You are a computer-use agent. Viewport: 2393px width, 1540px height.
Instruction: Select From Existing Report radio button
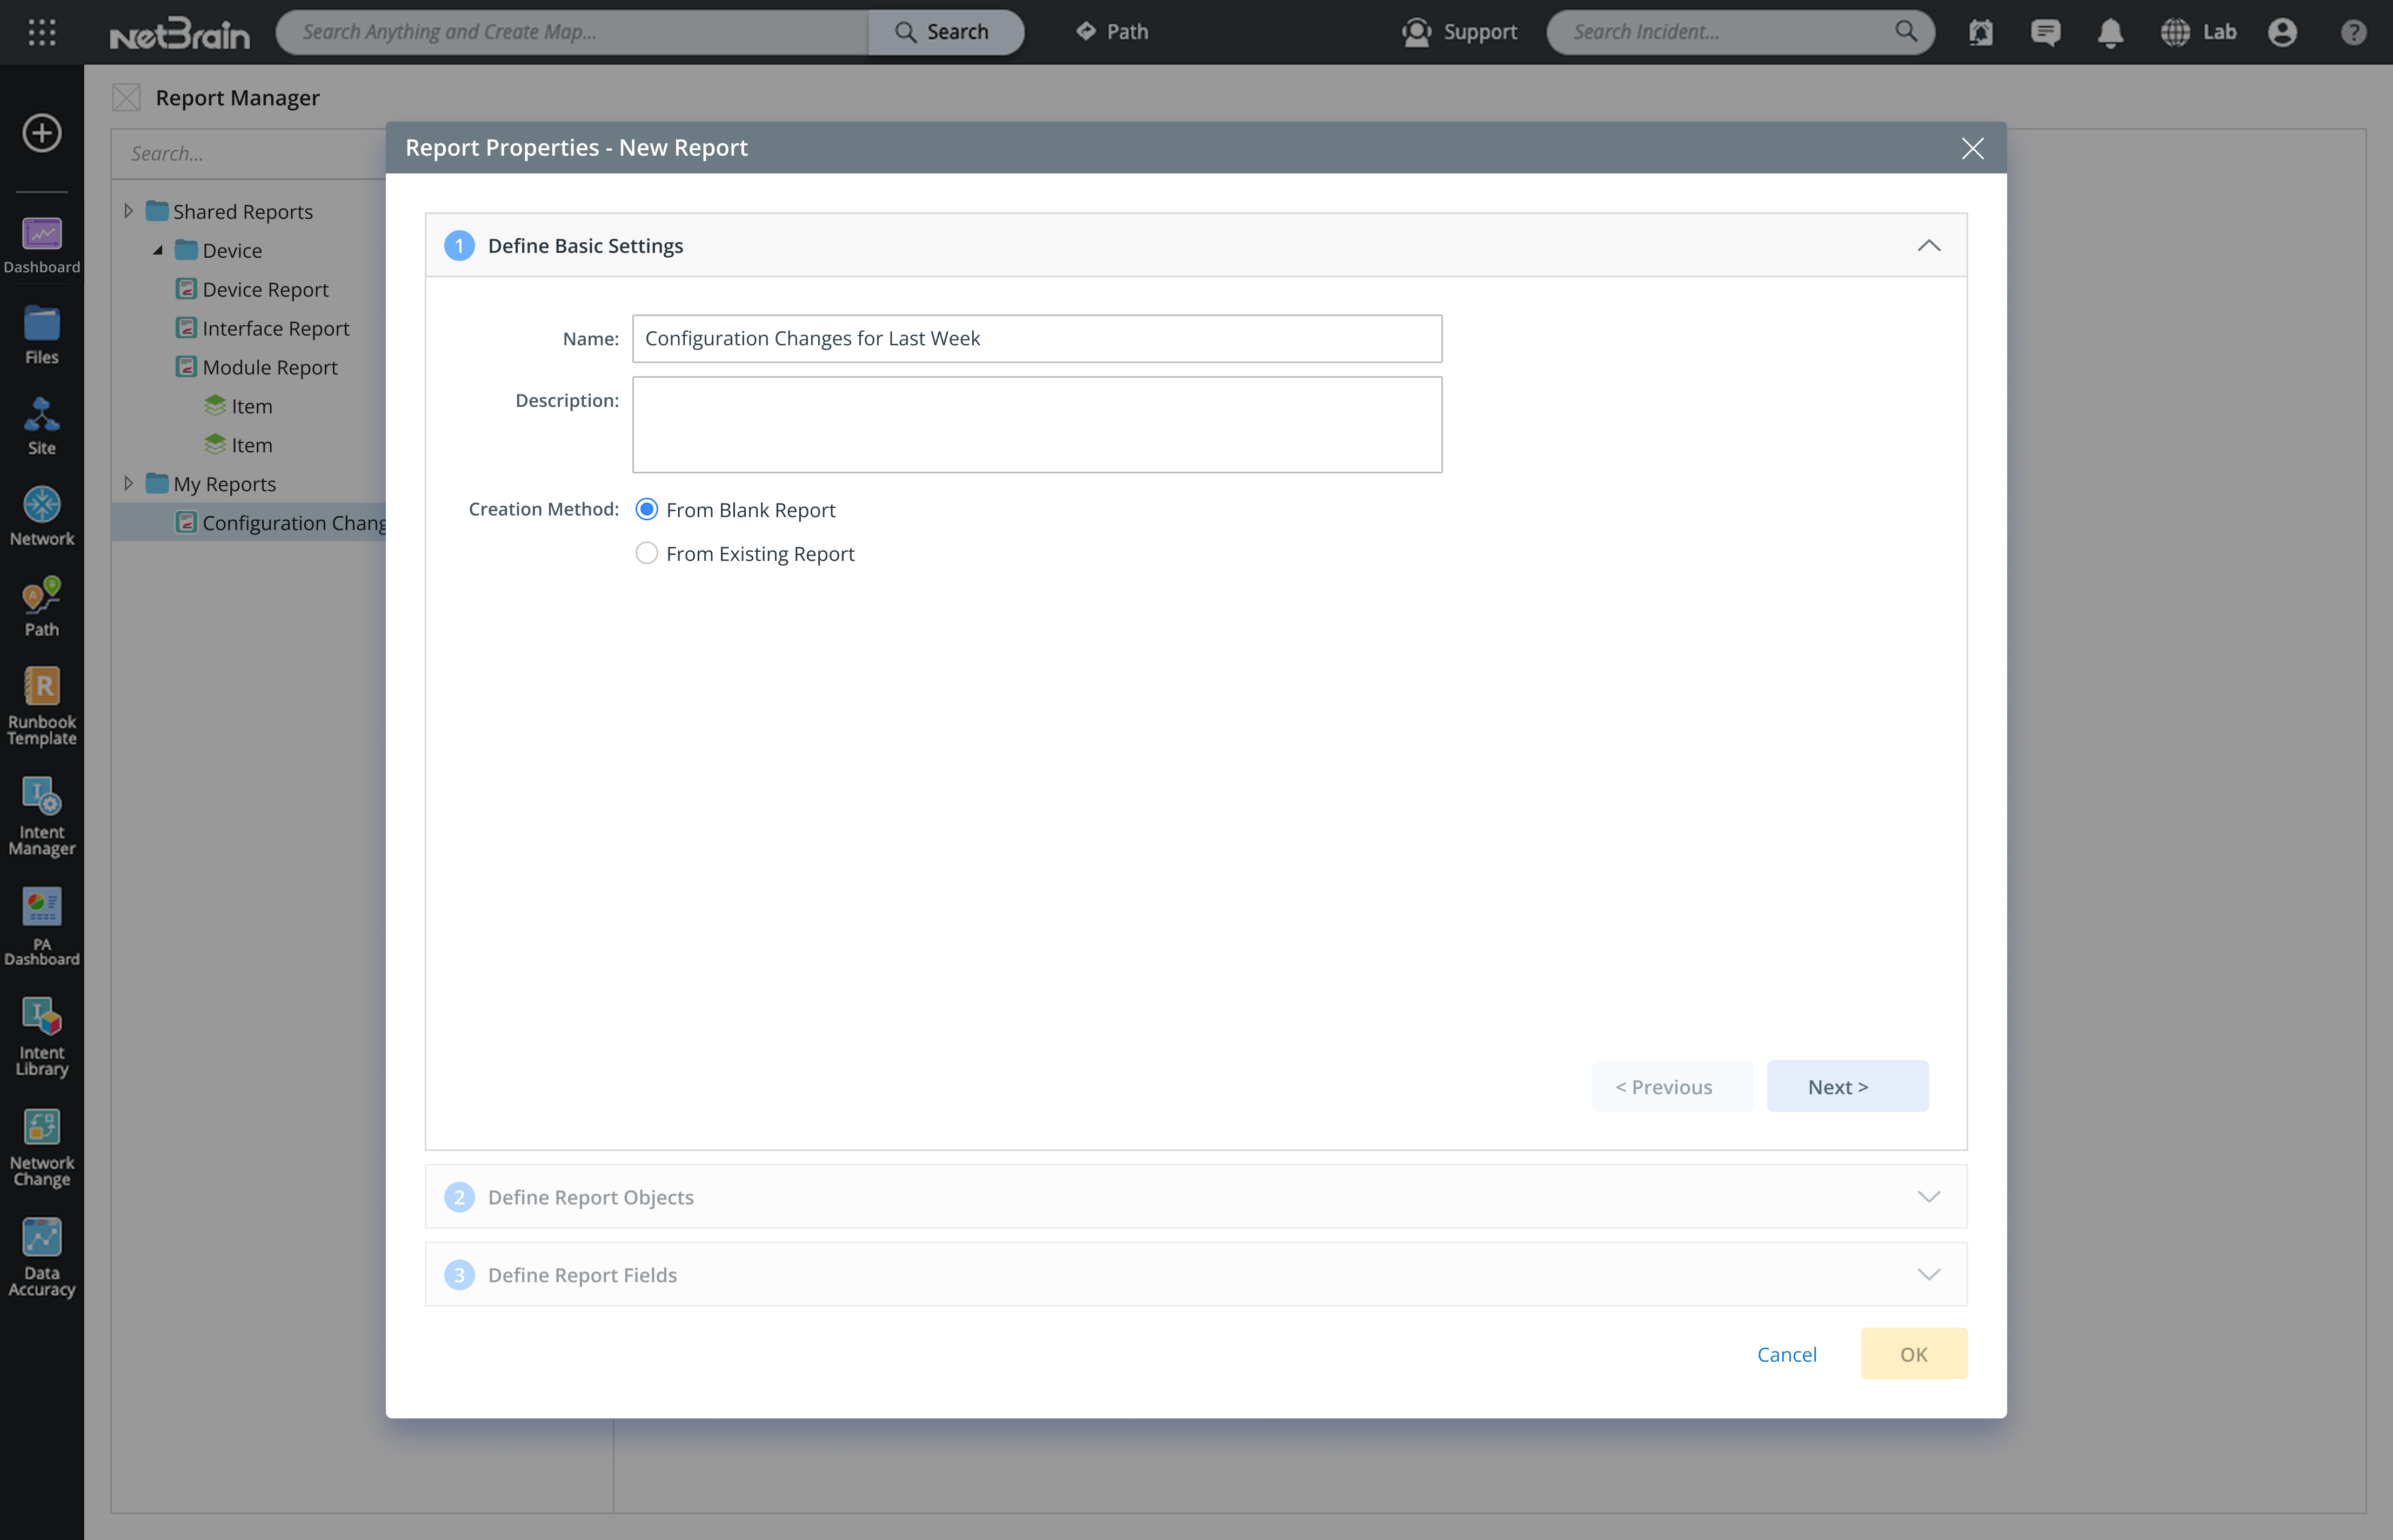click(647, 553)
